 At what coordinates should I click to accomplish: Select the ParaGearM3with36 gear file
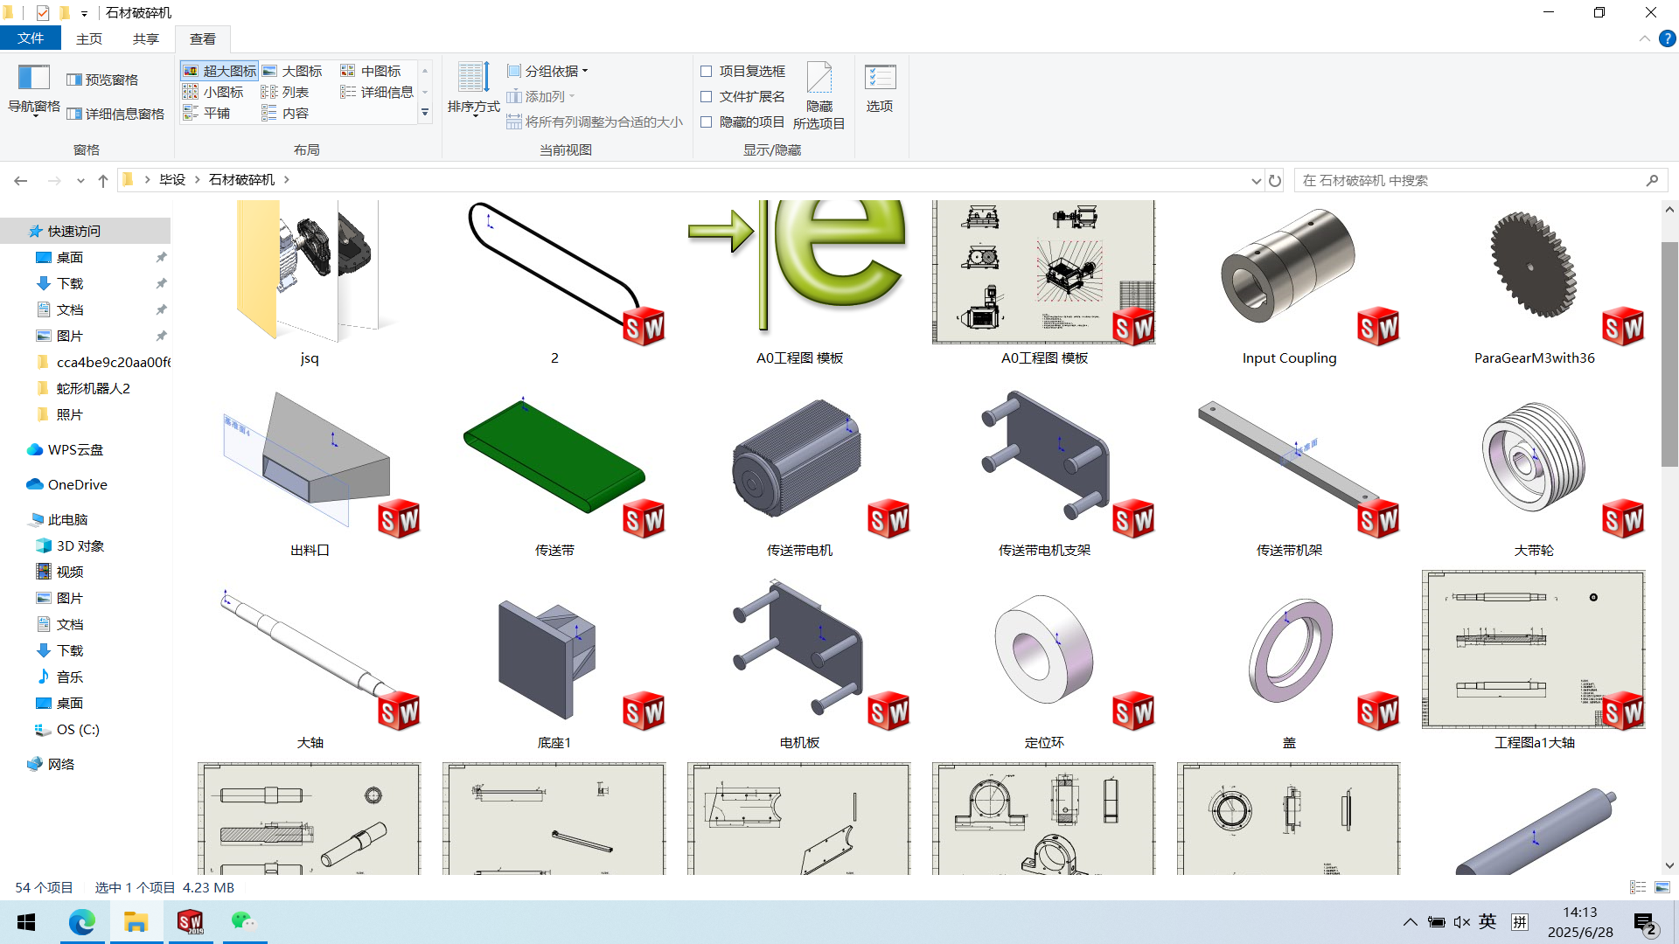pos(1534,284)
